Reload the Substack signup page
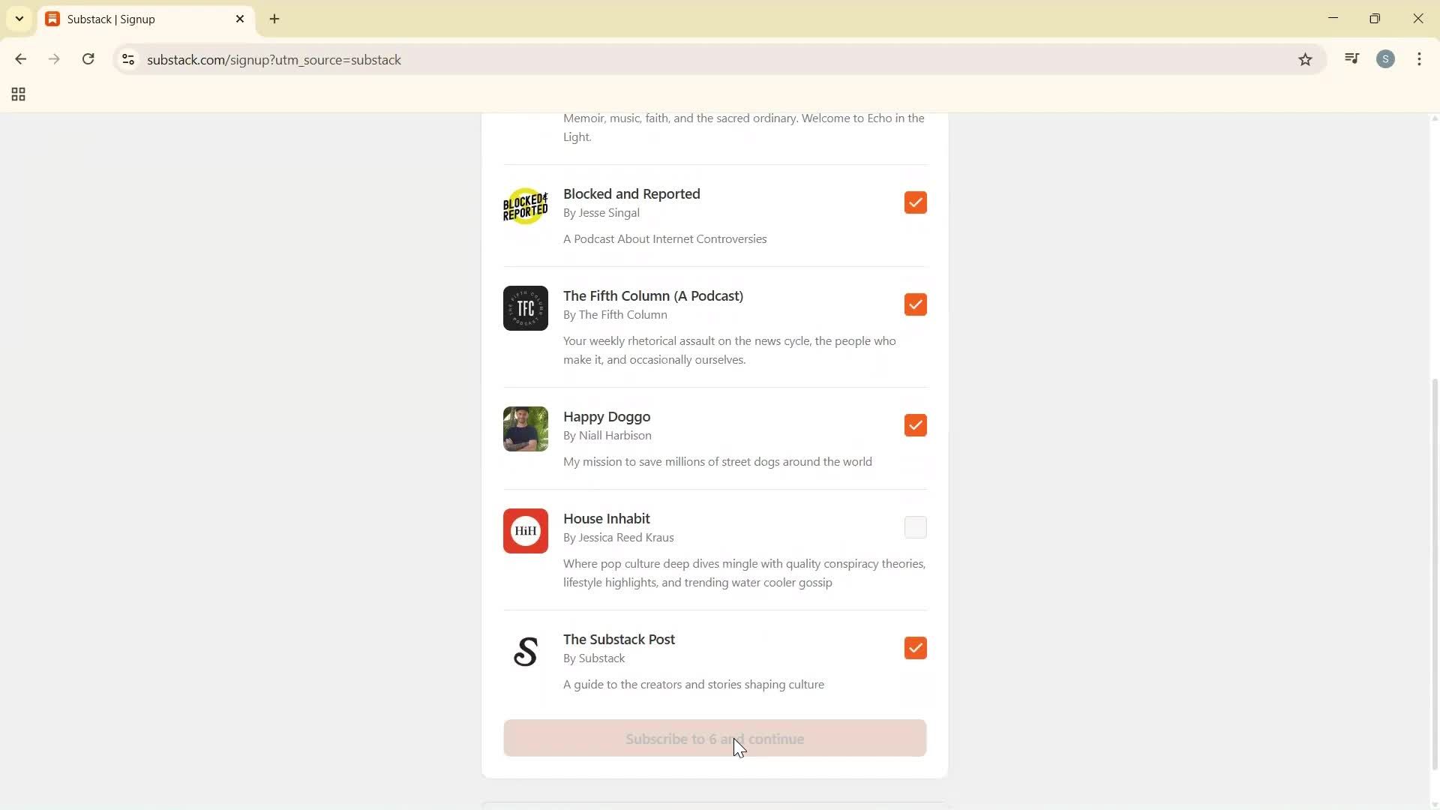This screenshot has height=810, width=1440. coord(88,59)
